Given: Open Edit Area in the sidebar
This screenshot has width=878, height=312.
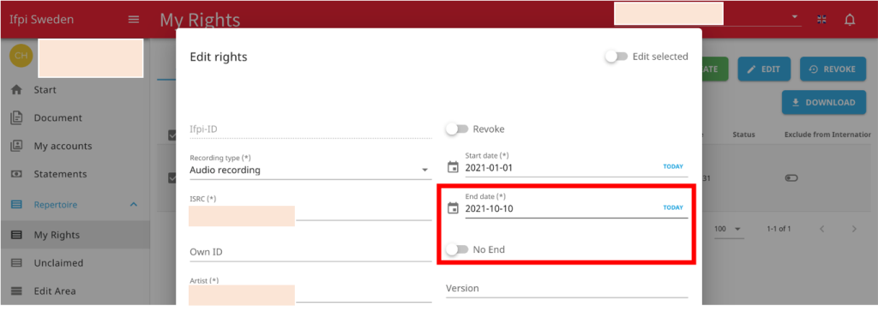Looking at the screenshot, I should (55, 291).
